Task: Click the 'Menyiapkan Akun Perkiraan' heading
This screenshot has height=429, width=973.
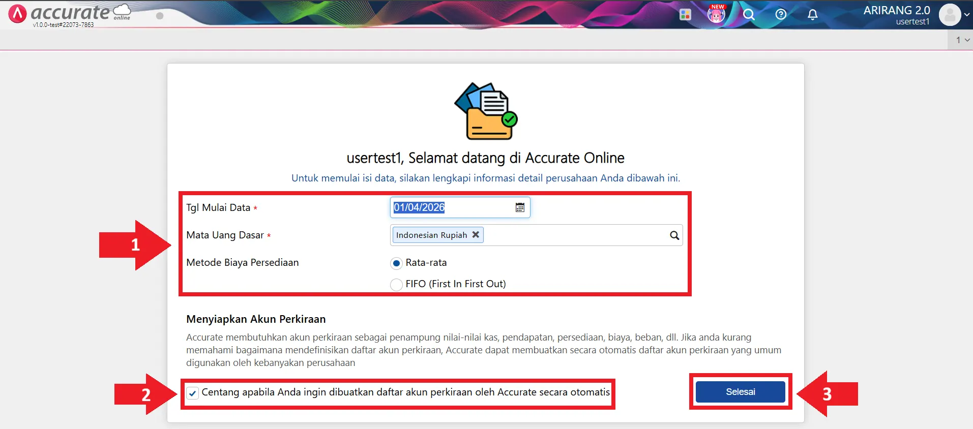Action: pyautogui.click(x=256, y=319)
